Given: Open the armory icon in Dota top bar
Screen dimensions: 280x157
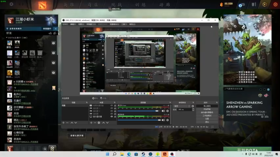Looking at the screenshot, I should click(x=254, y=5).
